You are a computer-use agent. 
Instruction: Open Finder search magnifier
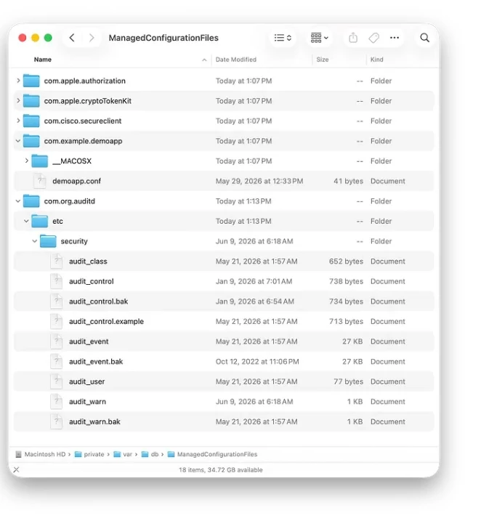pos(424,38)
